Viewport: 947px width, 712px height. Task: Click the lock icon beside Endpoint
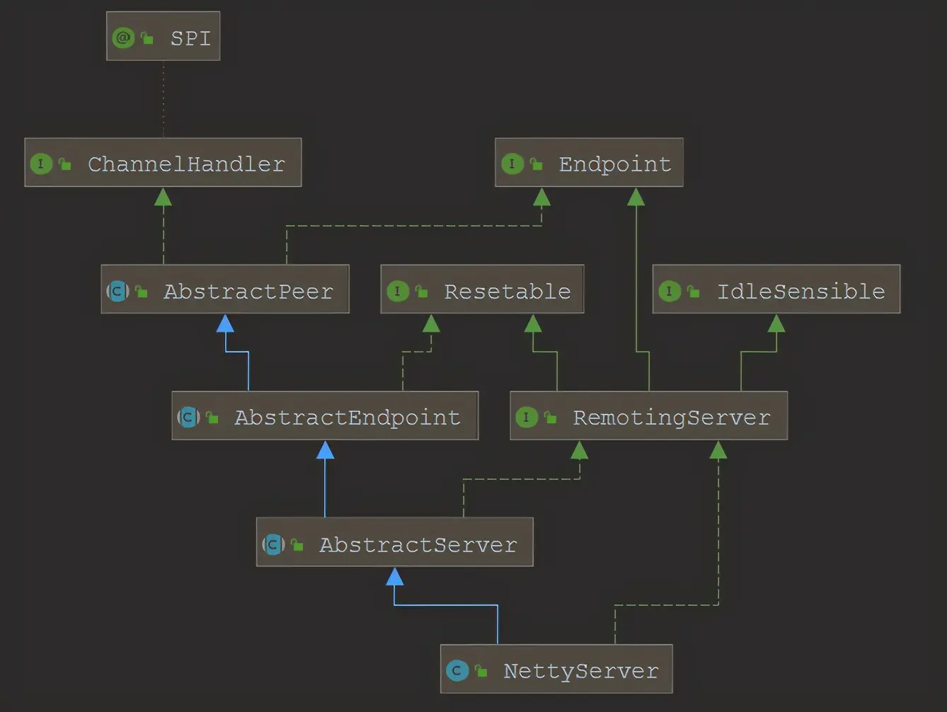536,164
